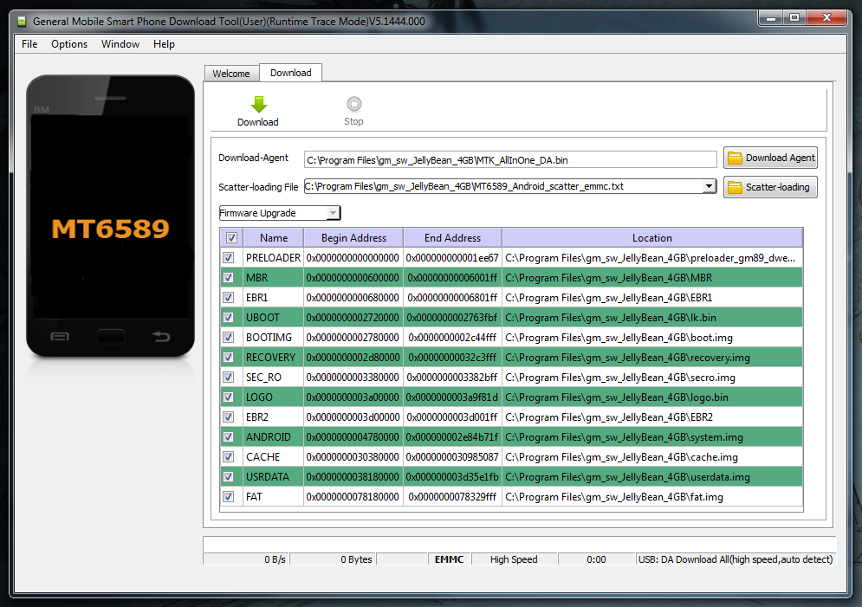Select the USRDATA userdata.img location cell
This screenshot has width=862, height=607.
click(652, 477)
